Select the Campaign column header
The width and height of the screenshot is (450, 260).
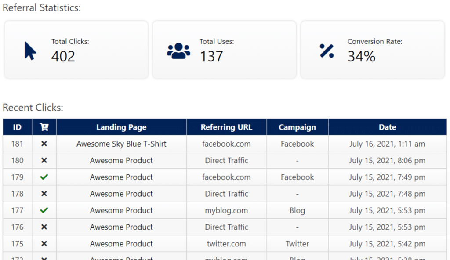(x=298, y=127)
